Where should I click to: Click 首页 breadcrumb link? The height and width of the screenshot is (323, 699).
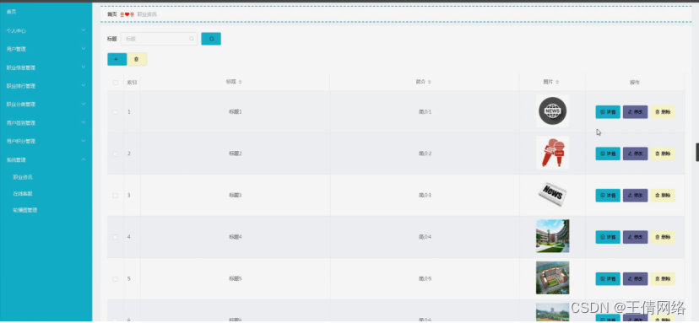point(112,14)
